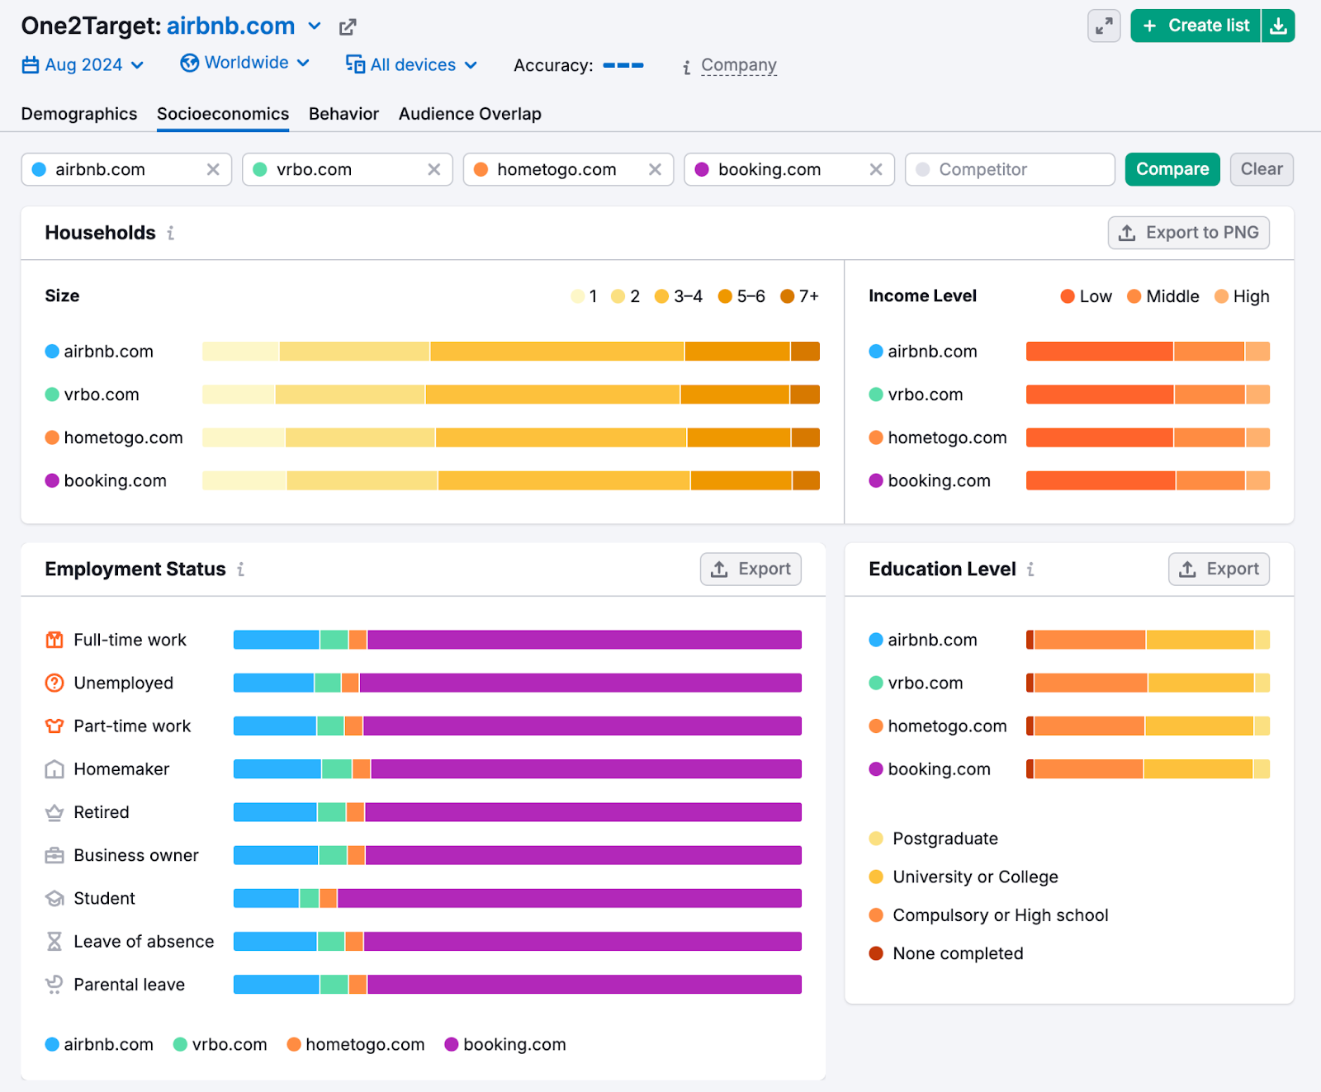This screenshot has width=1321, height=1092.
Task: Click Export in Employment Status panel
Action: [750, 569]
